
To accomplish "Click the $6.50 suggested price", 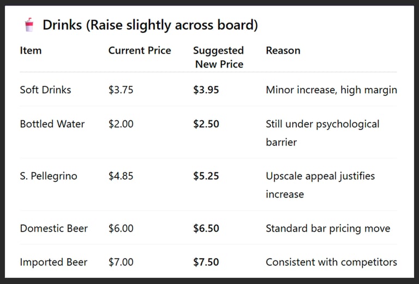I will 206,228.
